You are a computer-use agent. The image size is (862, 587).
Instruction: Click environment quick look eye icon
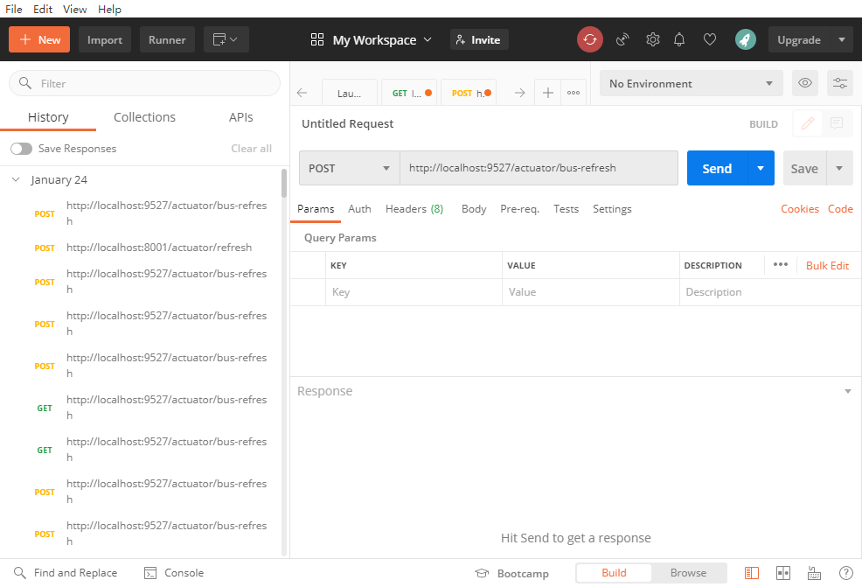[x=805, y=83]
